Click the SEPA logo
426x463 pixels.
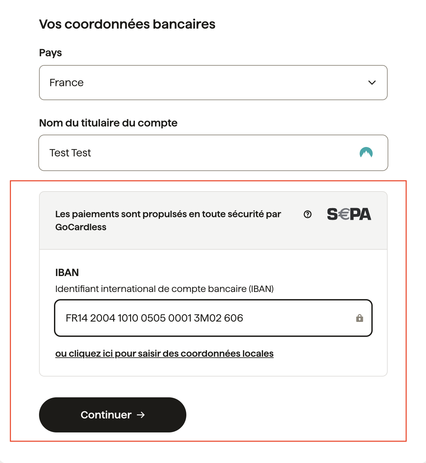(349, 214)
